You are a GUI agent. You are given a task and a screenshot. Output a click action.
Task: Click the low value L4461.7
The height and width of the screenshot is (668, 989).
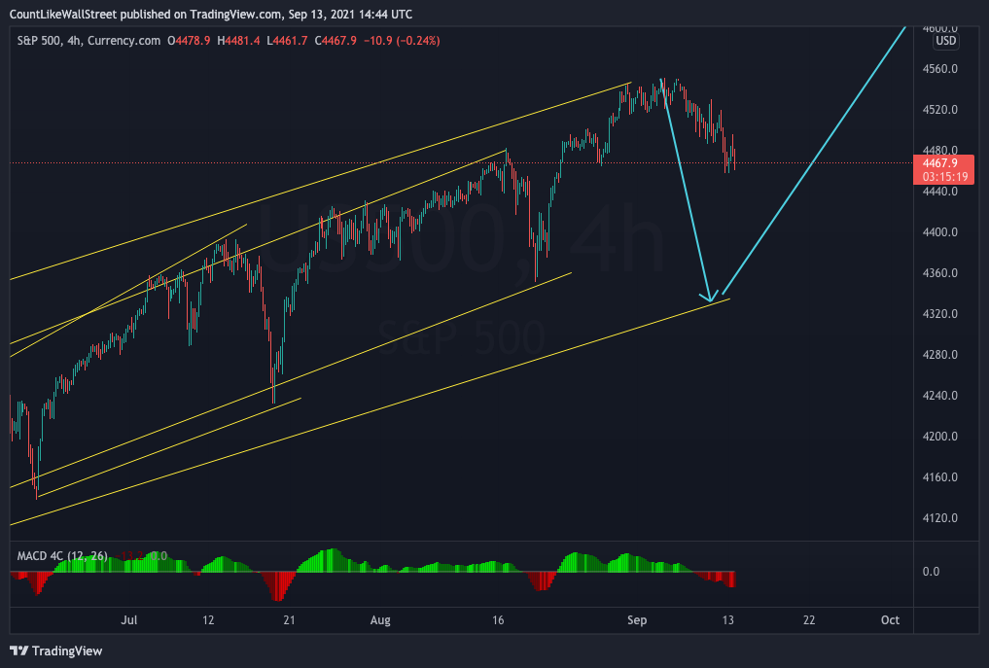click(287, 41)
